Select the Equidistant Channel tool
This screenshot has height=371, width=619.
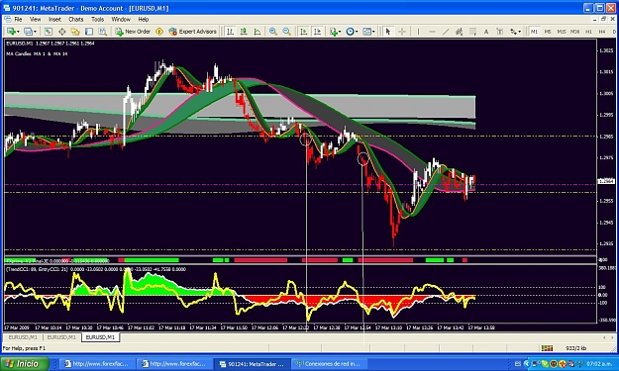459,32
